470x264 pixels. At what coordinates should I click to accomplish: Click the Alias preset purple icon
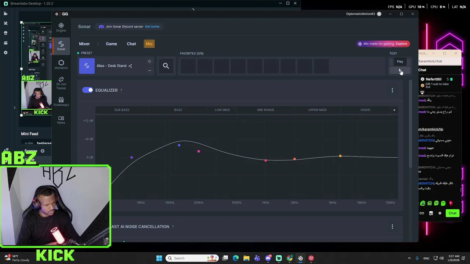point(87,66)
